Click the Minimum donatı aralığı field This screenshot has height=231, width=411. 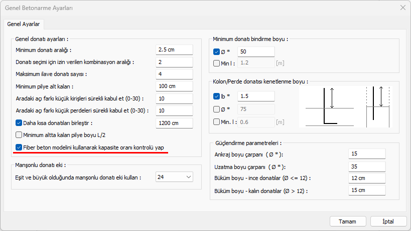tap(174, 49)
